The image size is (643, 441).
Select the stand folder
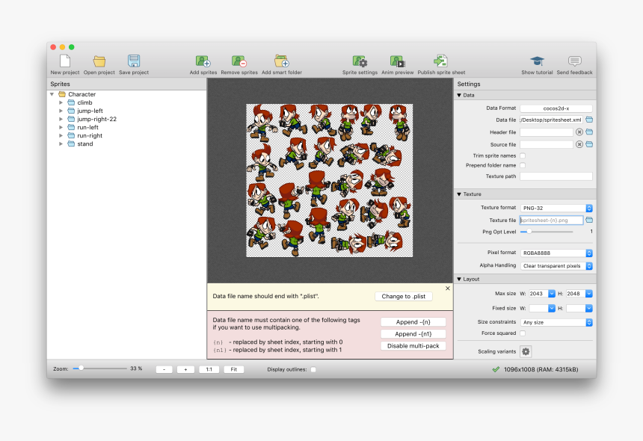point(85,144)
